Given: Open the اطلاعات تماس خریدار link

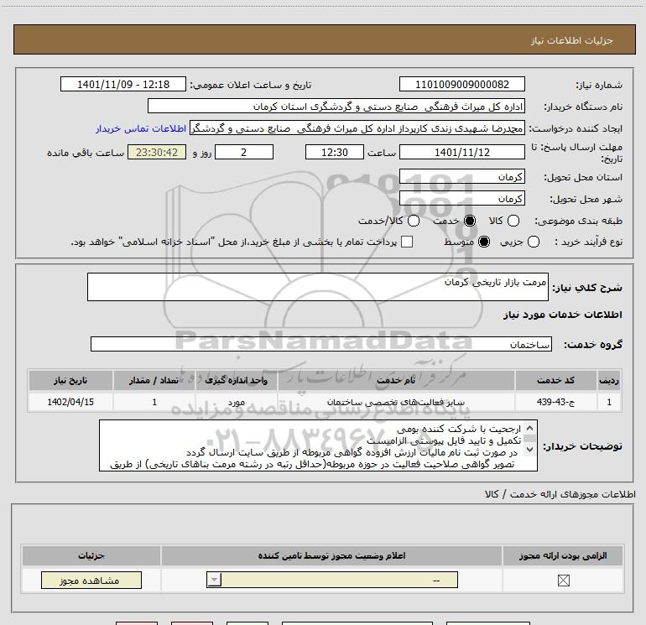Looking at the screenshot, I should [x=141, y=128].
